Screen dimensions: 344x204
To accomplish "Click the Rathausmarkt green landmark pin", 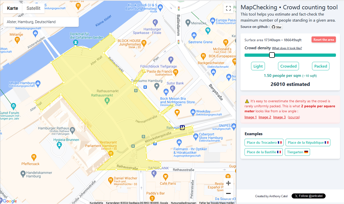I will (107, 101).
